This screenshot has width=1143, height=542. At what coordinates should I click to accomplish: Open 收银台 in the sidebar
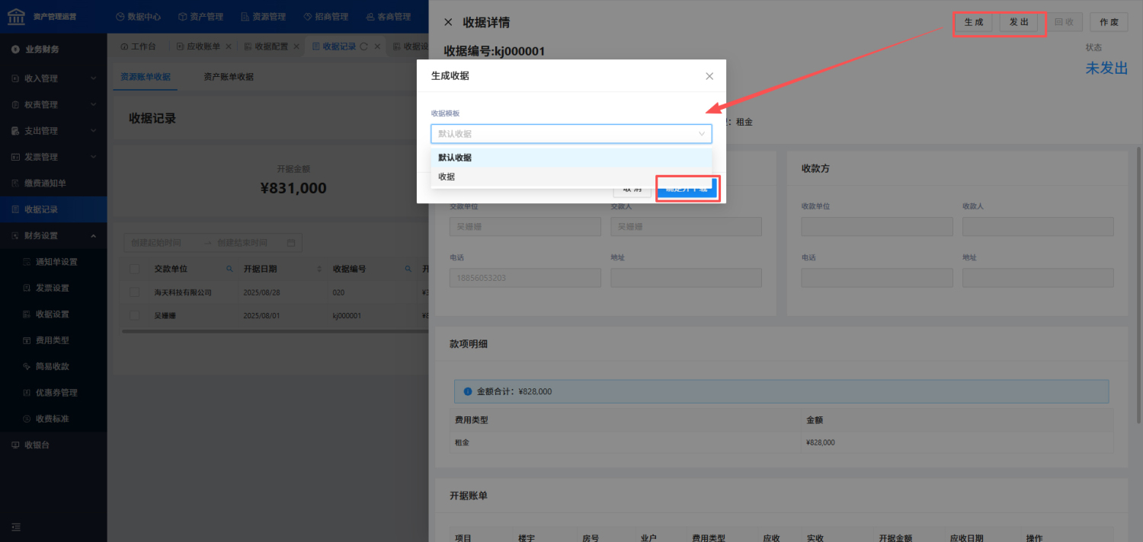click(53, 445)
